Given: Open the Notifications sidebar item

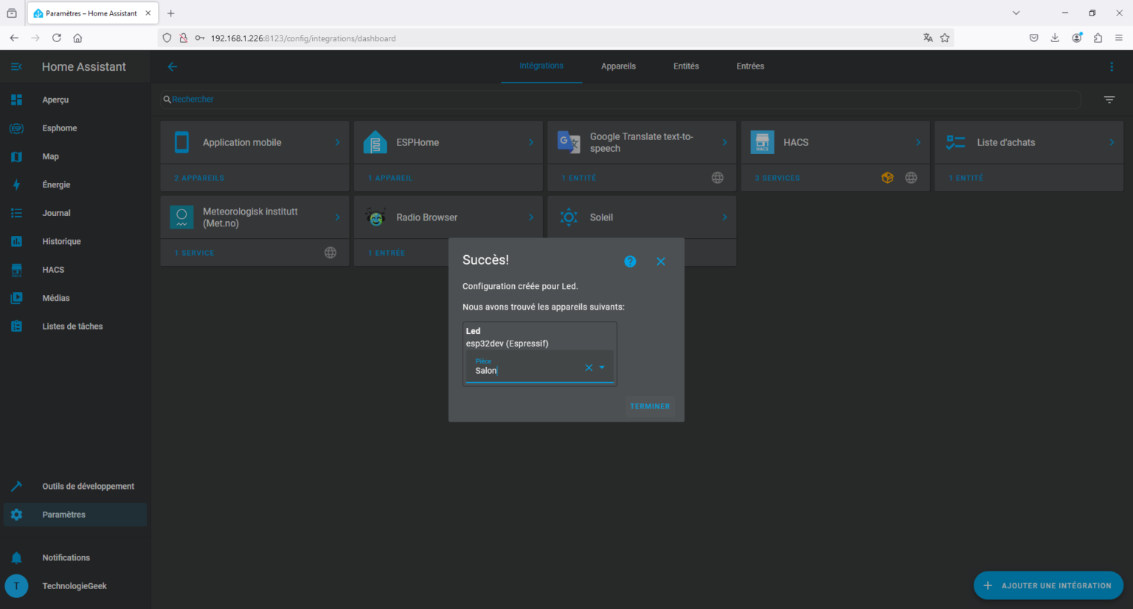Looking at the screenshot, I should tap(66, 557).
